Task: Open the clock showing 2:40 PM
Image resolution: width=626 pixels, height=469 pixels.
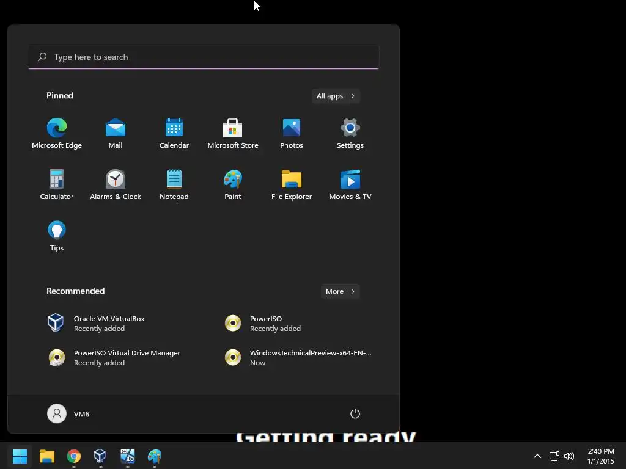Action: 600,456
